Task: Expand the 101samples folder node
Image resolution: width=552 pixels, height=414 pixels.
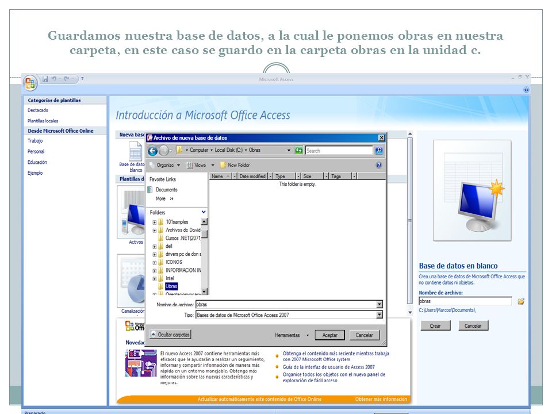Action: 155,223
